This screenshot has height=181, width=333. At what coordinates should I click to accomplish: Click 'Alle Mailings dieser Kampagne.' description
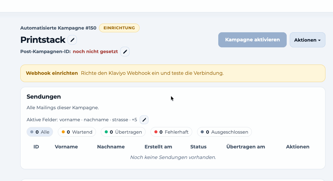63,107
